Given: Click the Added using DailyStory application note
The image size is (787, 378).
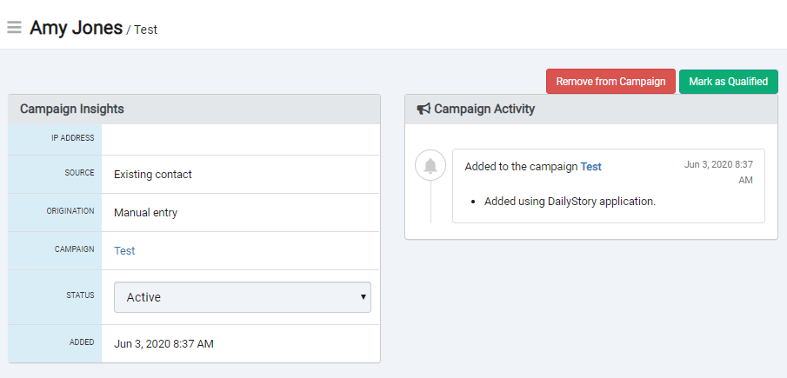Looking at the screenshot, I should pos(570,202).
